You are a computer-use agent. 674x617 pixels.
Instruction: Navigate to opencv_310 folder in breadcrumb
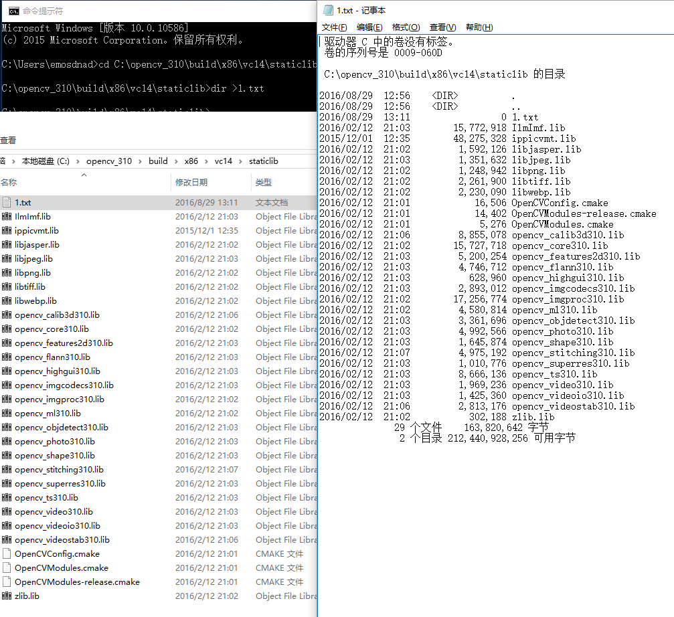[109, 161]
